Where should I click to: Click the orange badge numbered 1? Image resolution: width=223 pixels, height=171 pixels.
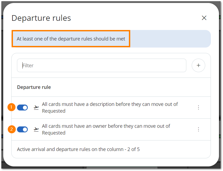point(11,107)
